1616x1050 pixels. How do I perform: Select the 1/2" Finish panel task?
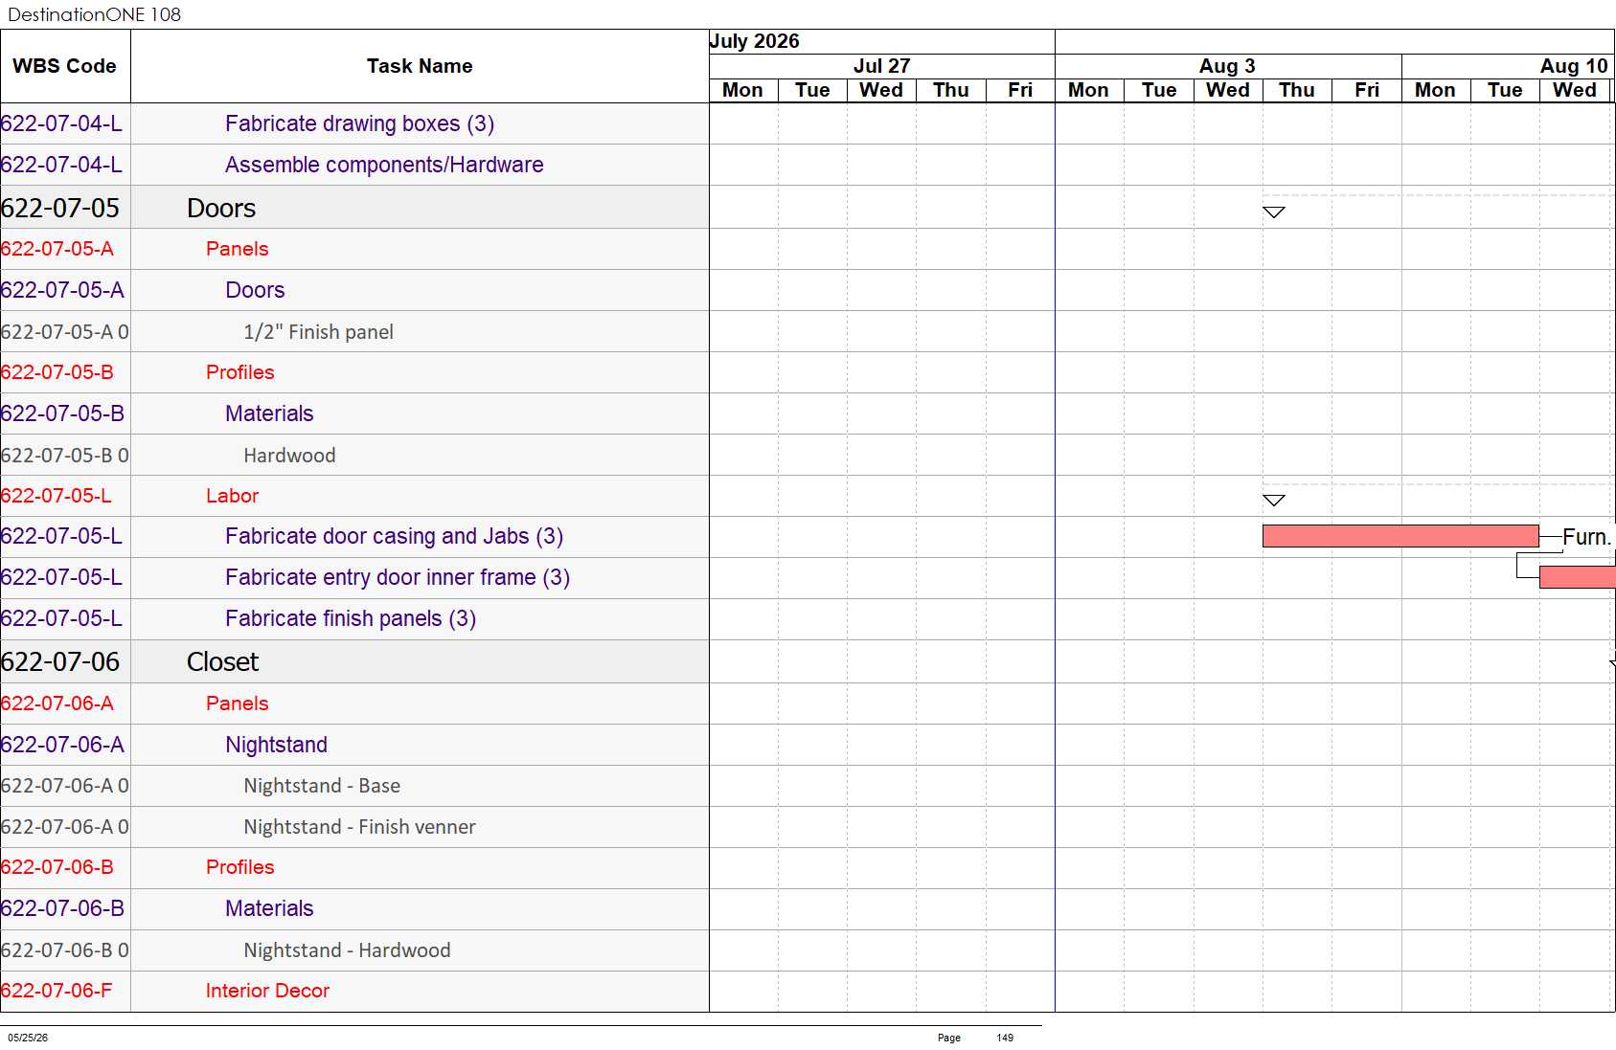(318, 332)
